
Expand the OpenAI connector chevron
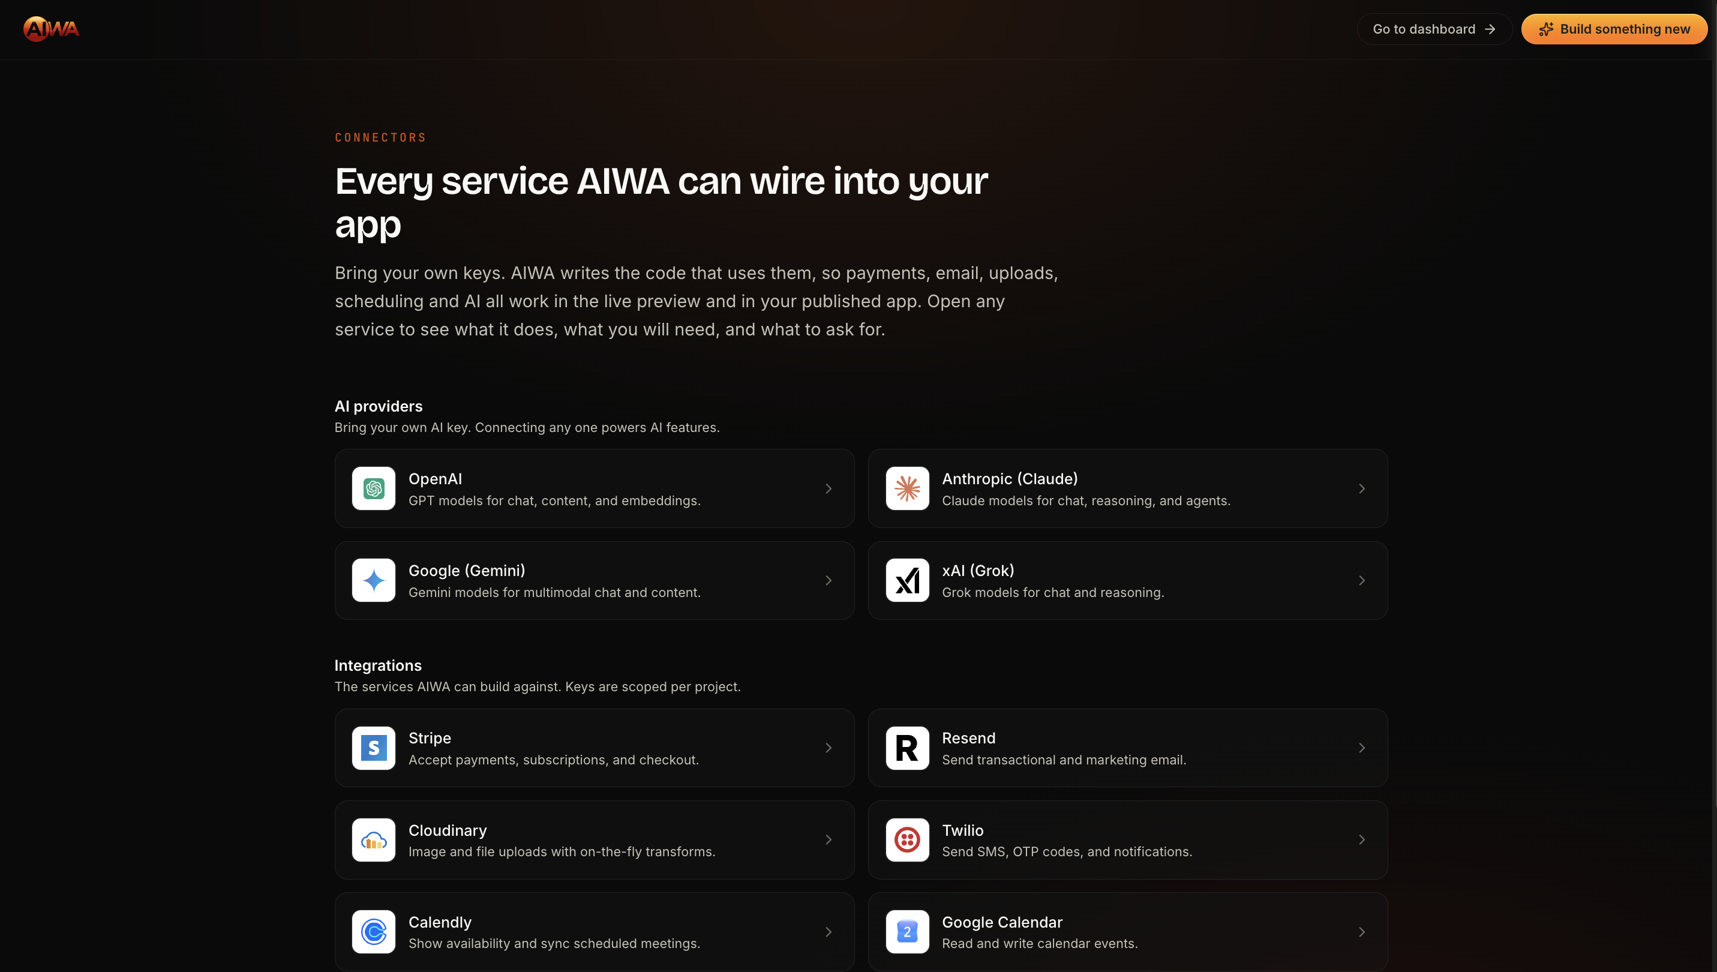coord(828,488)
